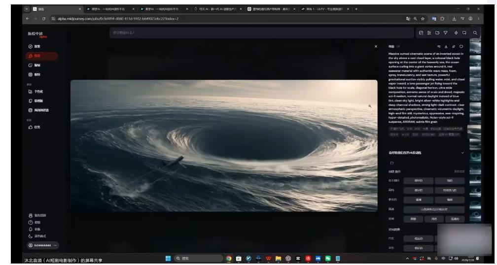Click the Use Prompt button
This screenshot has width=497, height=265.
[x=455, y=219]
